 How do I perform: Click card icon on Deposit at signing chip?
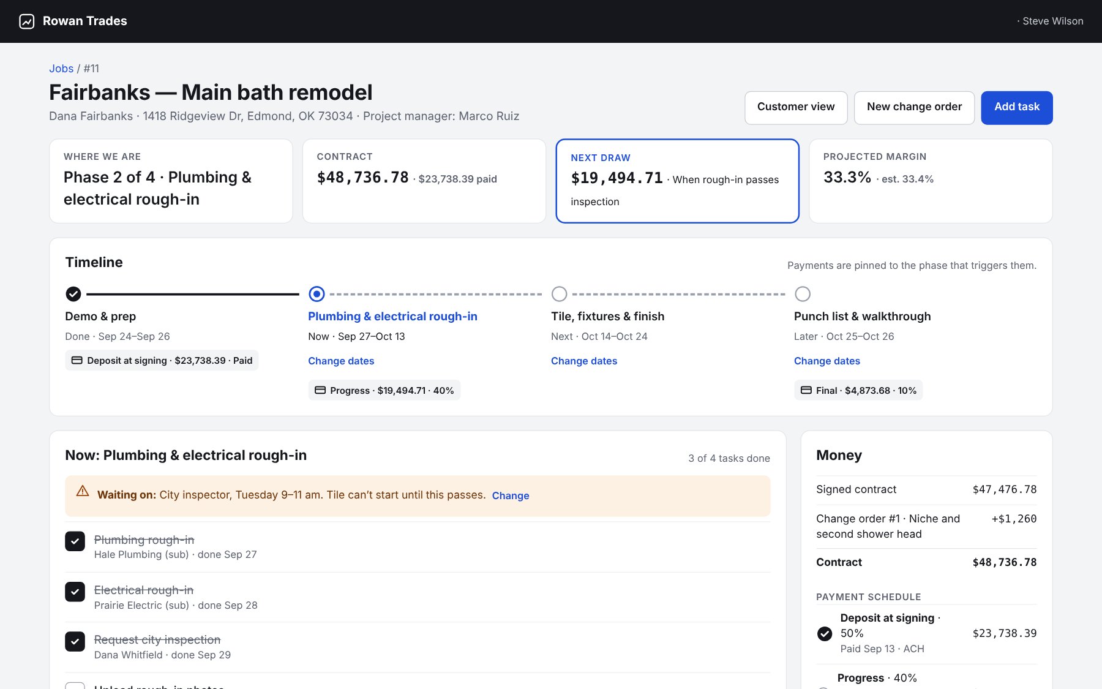pos(77,360)
